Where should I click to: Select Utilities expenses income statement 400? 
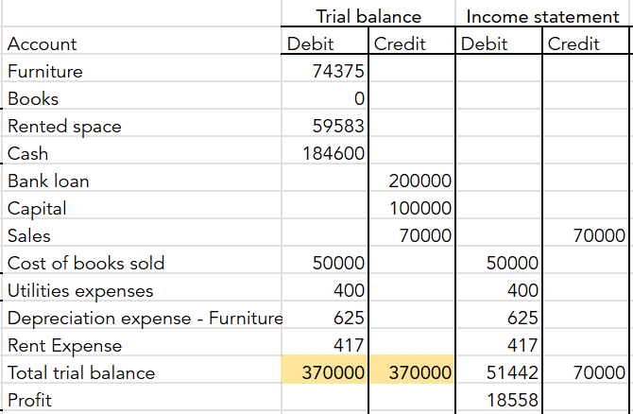[499, 288]
